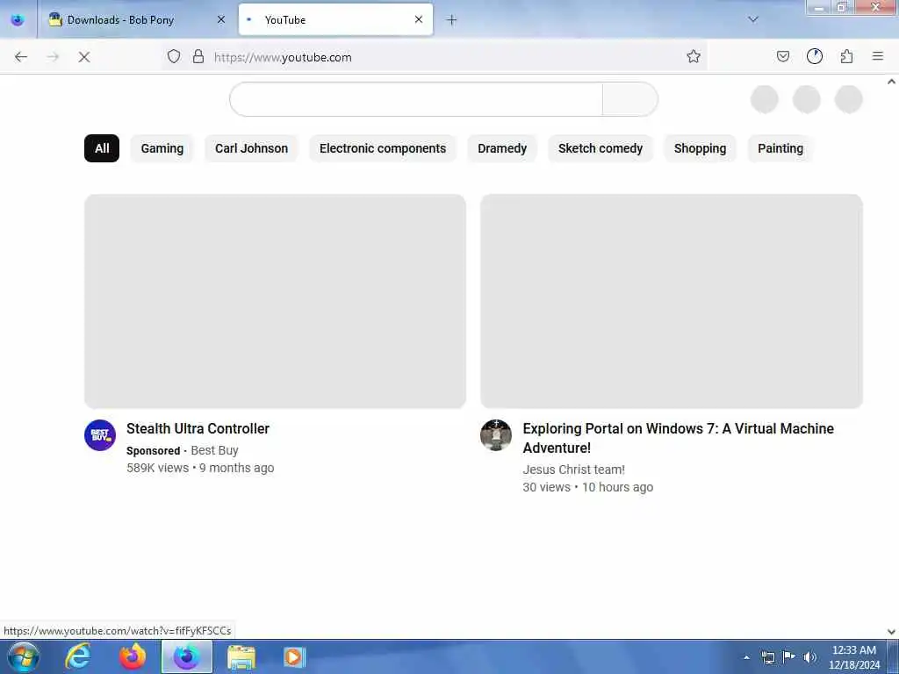Select the YouTube tab
899x674 pixels.
[x=335, y=20]
